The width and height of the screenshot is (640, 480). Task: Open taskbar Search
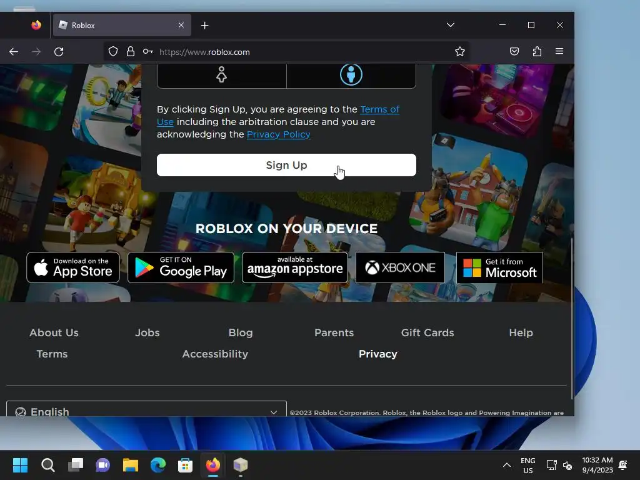(x=47, y=465)
